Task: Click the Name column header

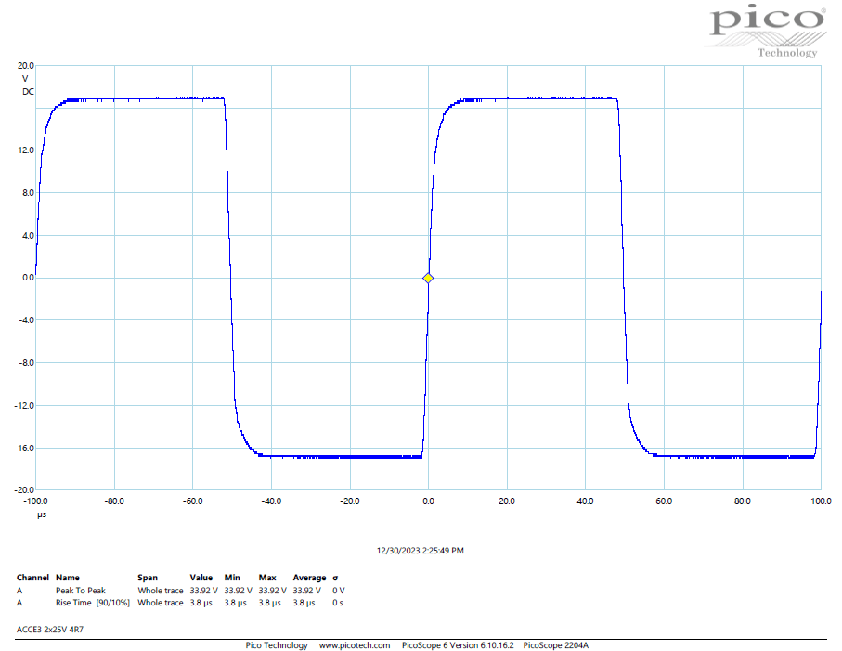Action: point(68,578)
